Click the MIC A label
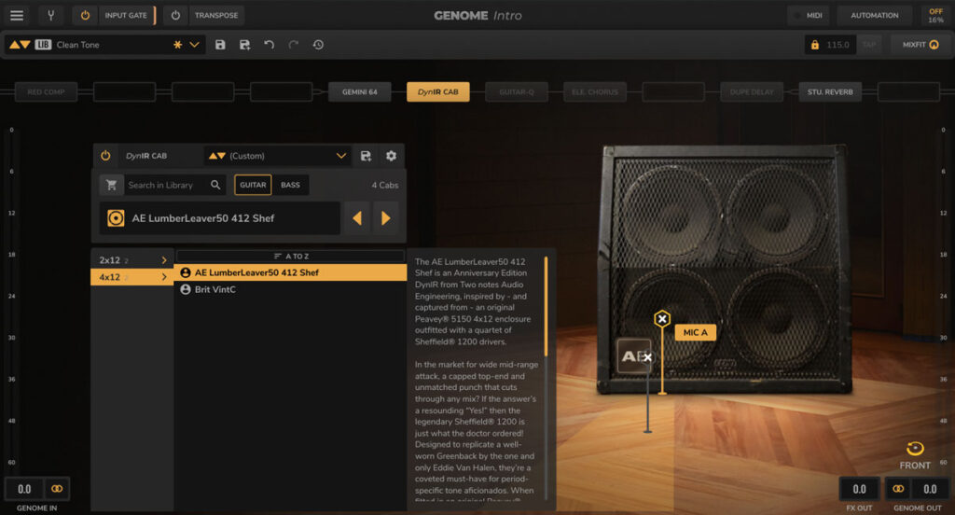This screenshot has height=515, width=955. coord(695,332)
